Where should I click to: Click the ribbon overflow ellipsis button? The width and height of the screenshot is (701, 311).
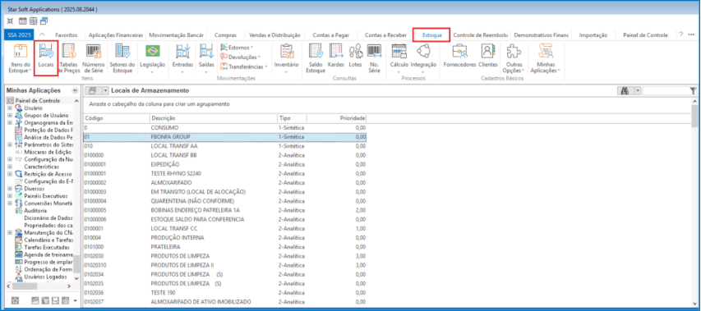pyautogui.click(x=692, y=34)
